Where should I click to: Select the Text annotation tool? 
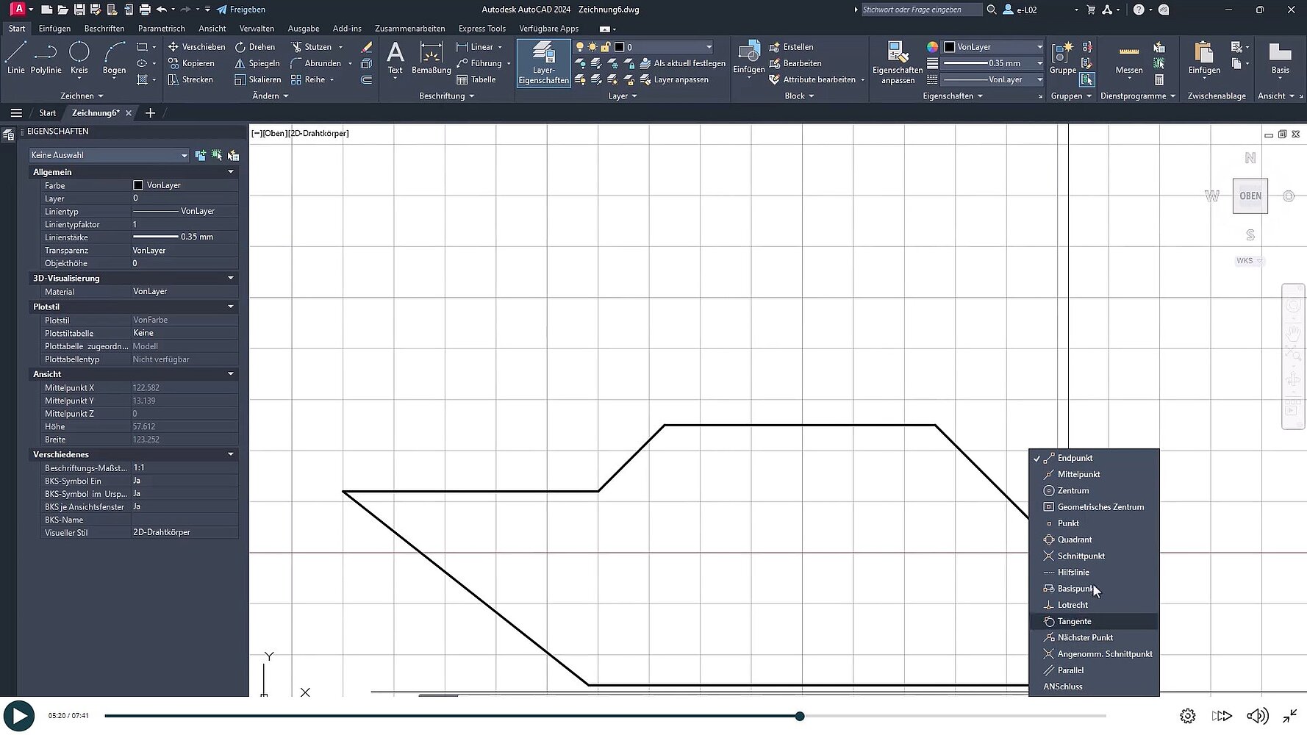point(395,57)
